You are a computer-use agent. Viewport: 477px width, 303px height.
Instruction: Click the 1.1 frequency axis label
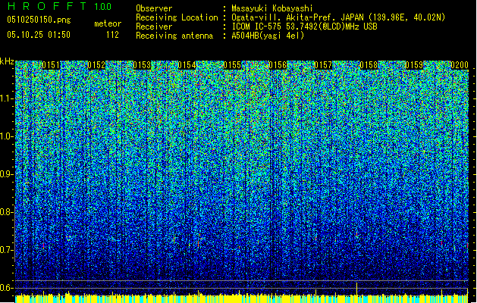coord(7,98)
